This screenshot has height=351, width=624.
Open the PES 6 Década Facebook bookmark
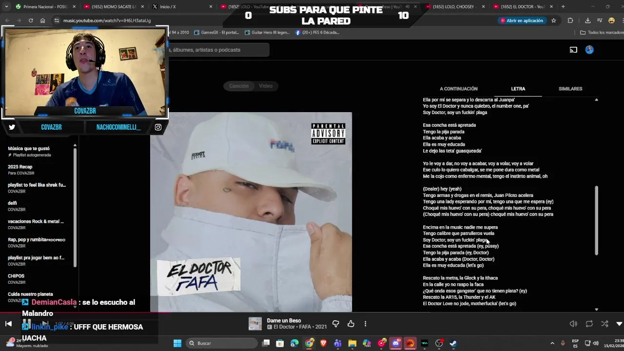[x=317, y=32]
